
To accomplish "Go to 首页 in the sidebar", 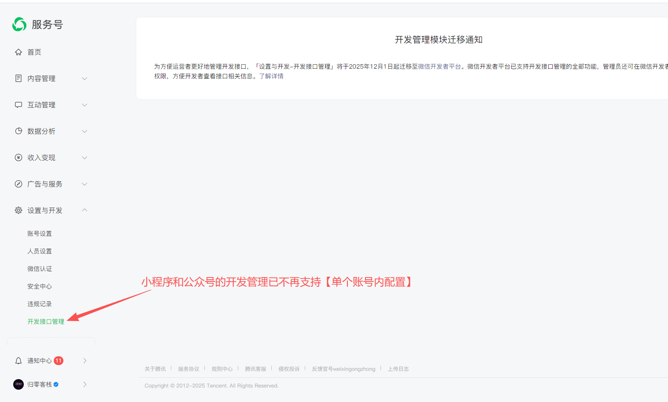I will (34, 52).
